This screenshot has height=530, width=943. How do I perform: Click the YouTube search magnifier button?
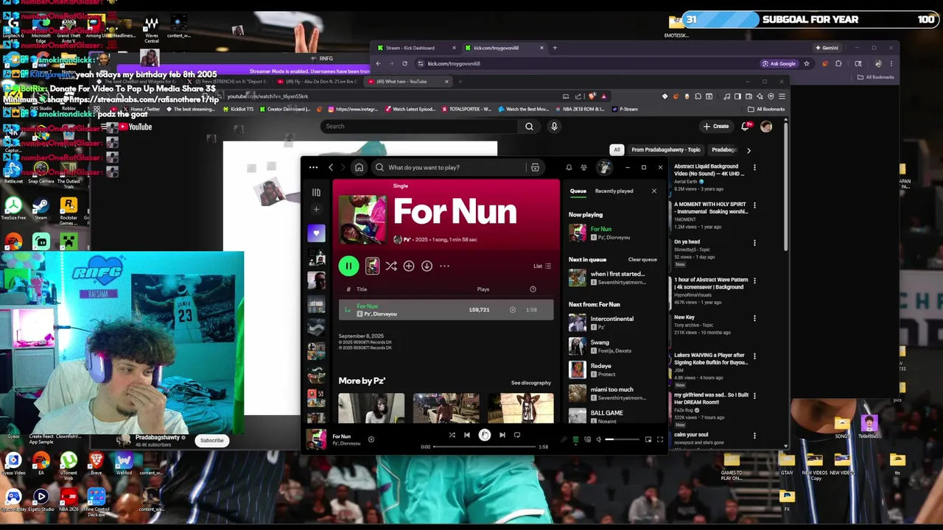(x=529, y=127)
